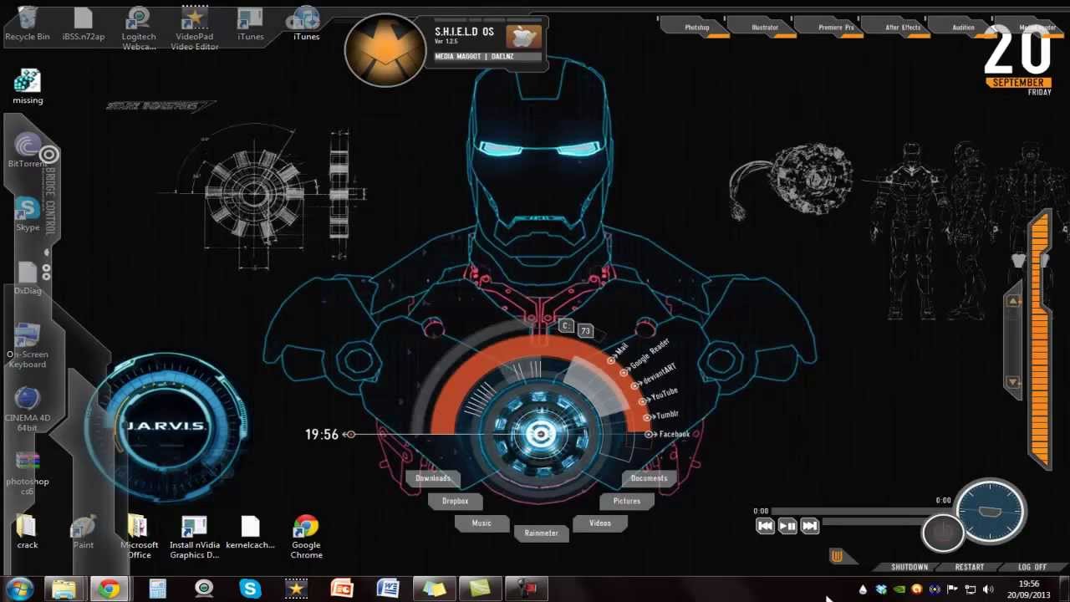This screenshot has width=1070, height=602.
Task: Open Calculator from the taskbar
Action: point(157,589)
